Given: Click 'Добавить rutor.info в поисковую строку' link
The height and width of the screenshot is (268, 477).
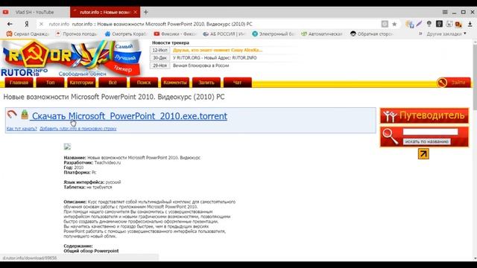Looking at the screenshot, I should click(x=78, y=129).
